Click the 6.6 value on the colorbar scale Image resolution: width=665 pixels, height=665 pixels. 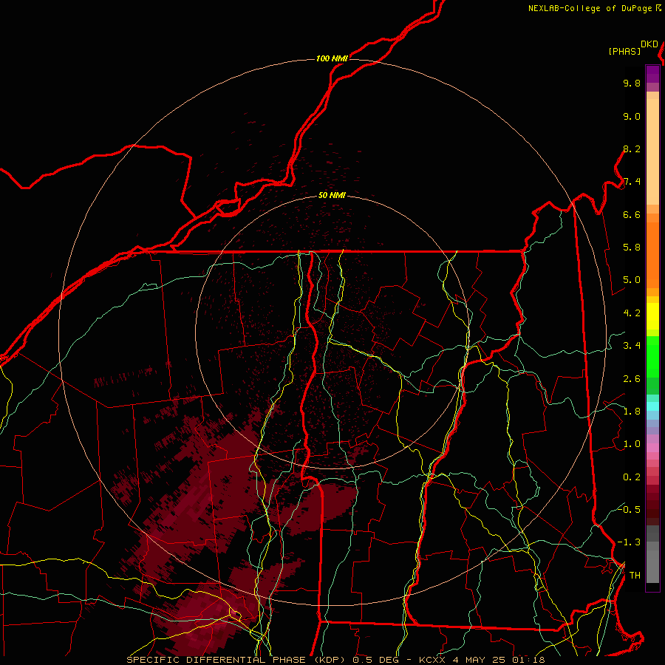(632, 214)
